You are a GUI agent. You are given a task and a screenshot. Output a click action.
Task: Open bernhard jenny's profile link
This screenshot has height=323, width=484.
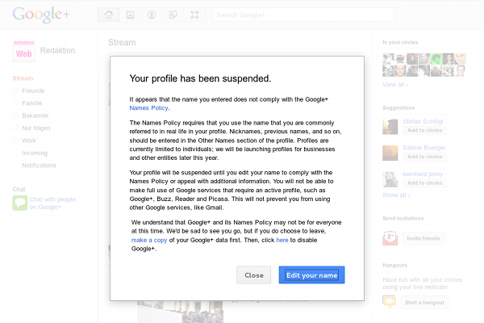pyautogui.click(x=423, y=174)
